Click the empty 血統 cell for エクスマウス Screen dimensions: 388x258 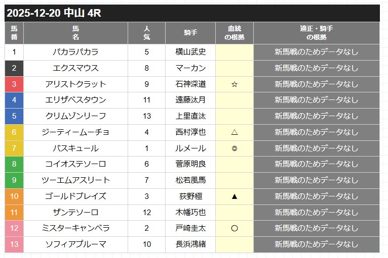click(x=234, y=68)
